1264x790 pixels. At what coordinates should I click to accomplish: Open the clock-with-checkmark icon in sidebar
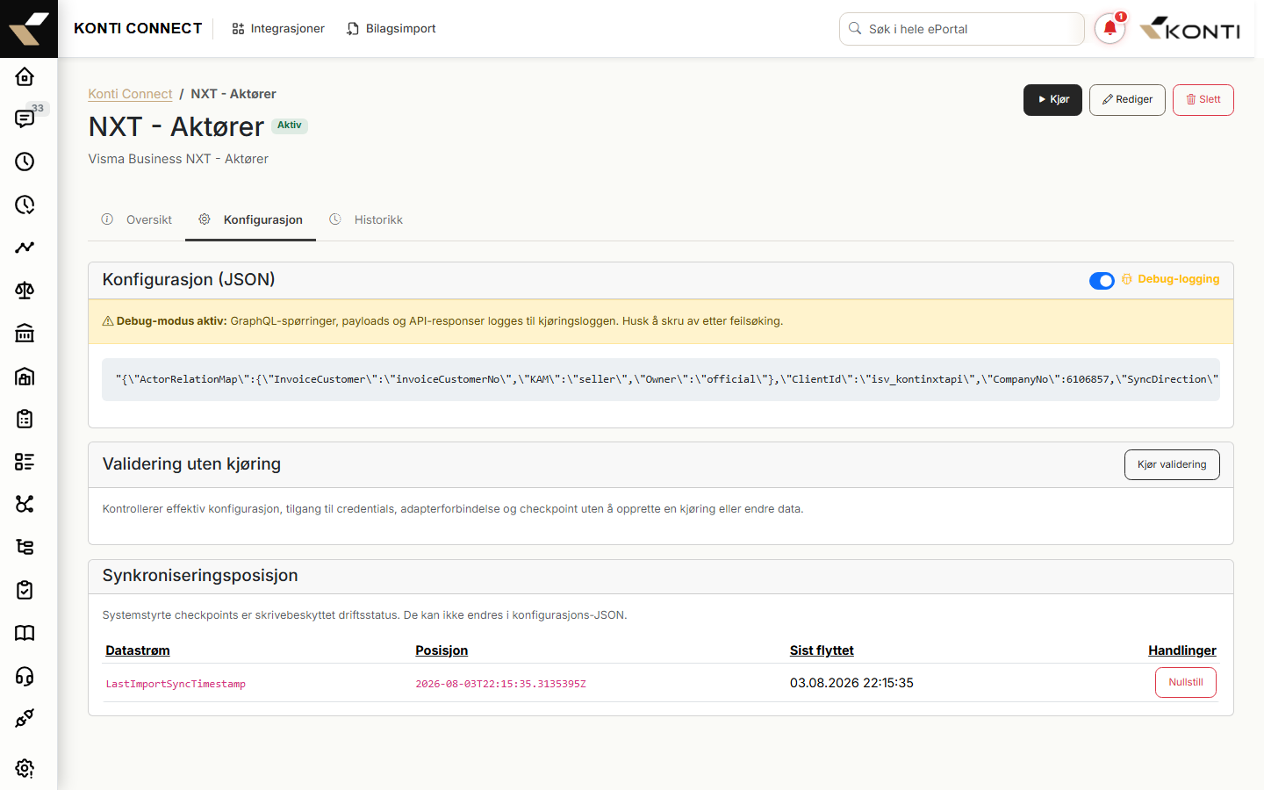click(25, 205)
